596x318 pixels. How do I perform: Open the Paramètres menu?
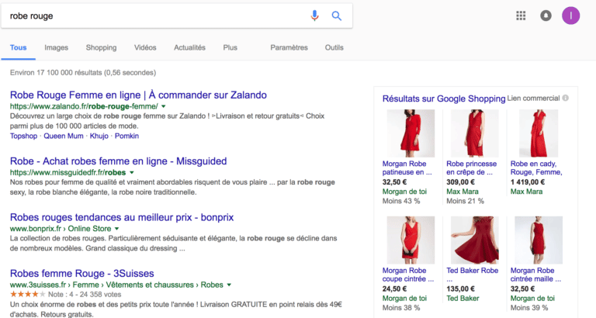tap(289, 47)
